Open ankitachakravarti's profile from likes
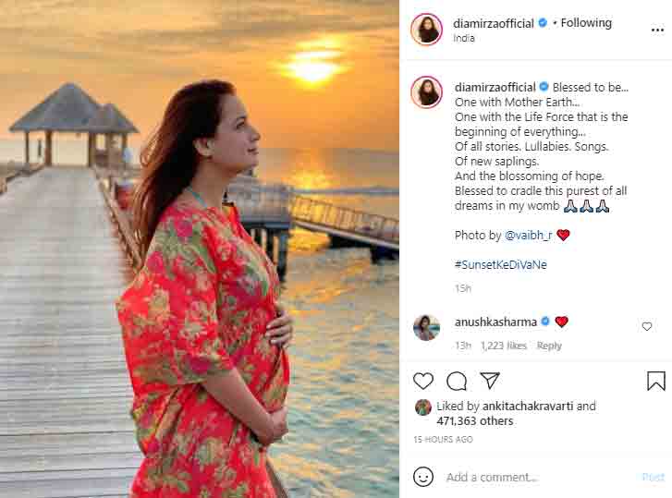This screenshot has width=672, height=498. [x=528, y=406]
